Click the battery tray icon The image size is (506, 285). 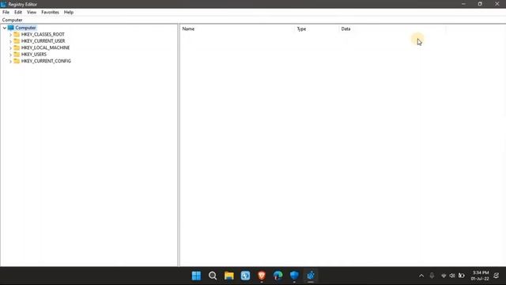[x=462, y=275]
